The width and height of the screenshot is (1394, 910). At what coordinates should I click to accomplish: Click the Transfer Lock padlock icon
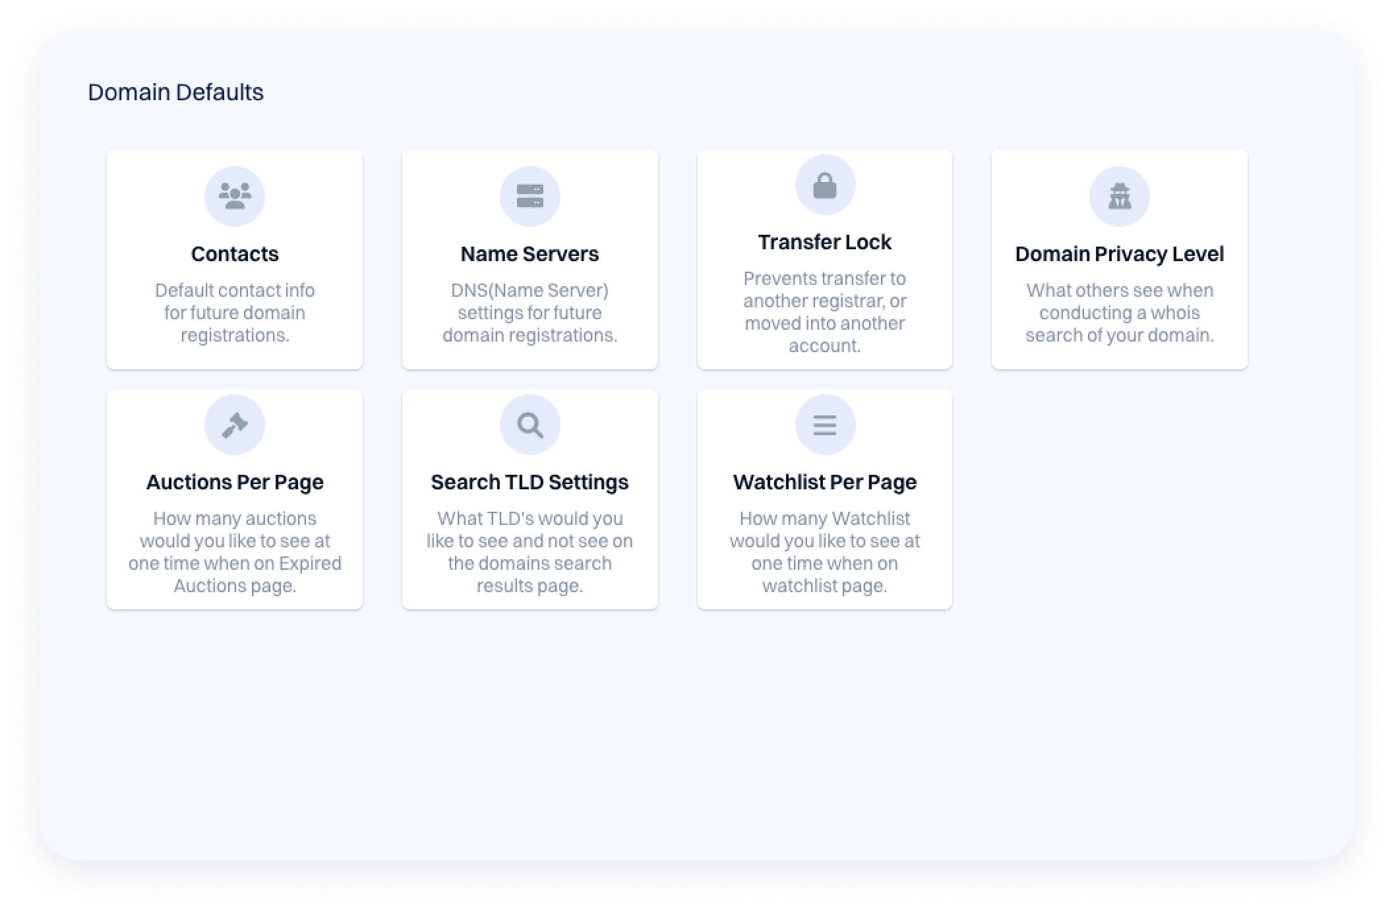[824, 185]
